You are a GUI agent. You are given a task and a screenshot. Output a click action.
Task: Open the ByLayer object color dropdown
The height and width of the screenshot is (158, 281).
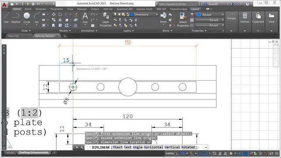coord(210,14)
